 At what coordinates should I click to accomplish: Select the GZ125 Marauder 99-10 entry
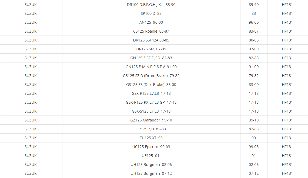point(151,120)
